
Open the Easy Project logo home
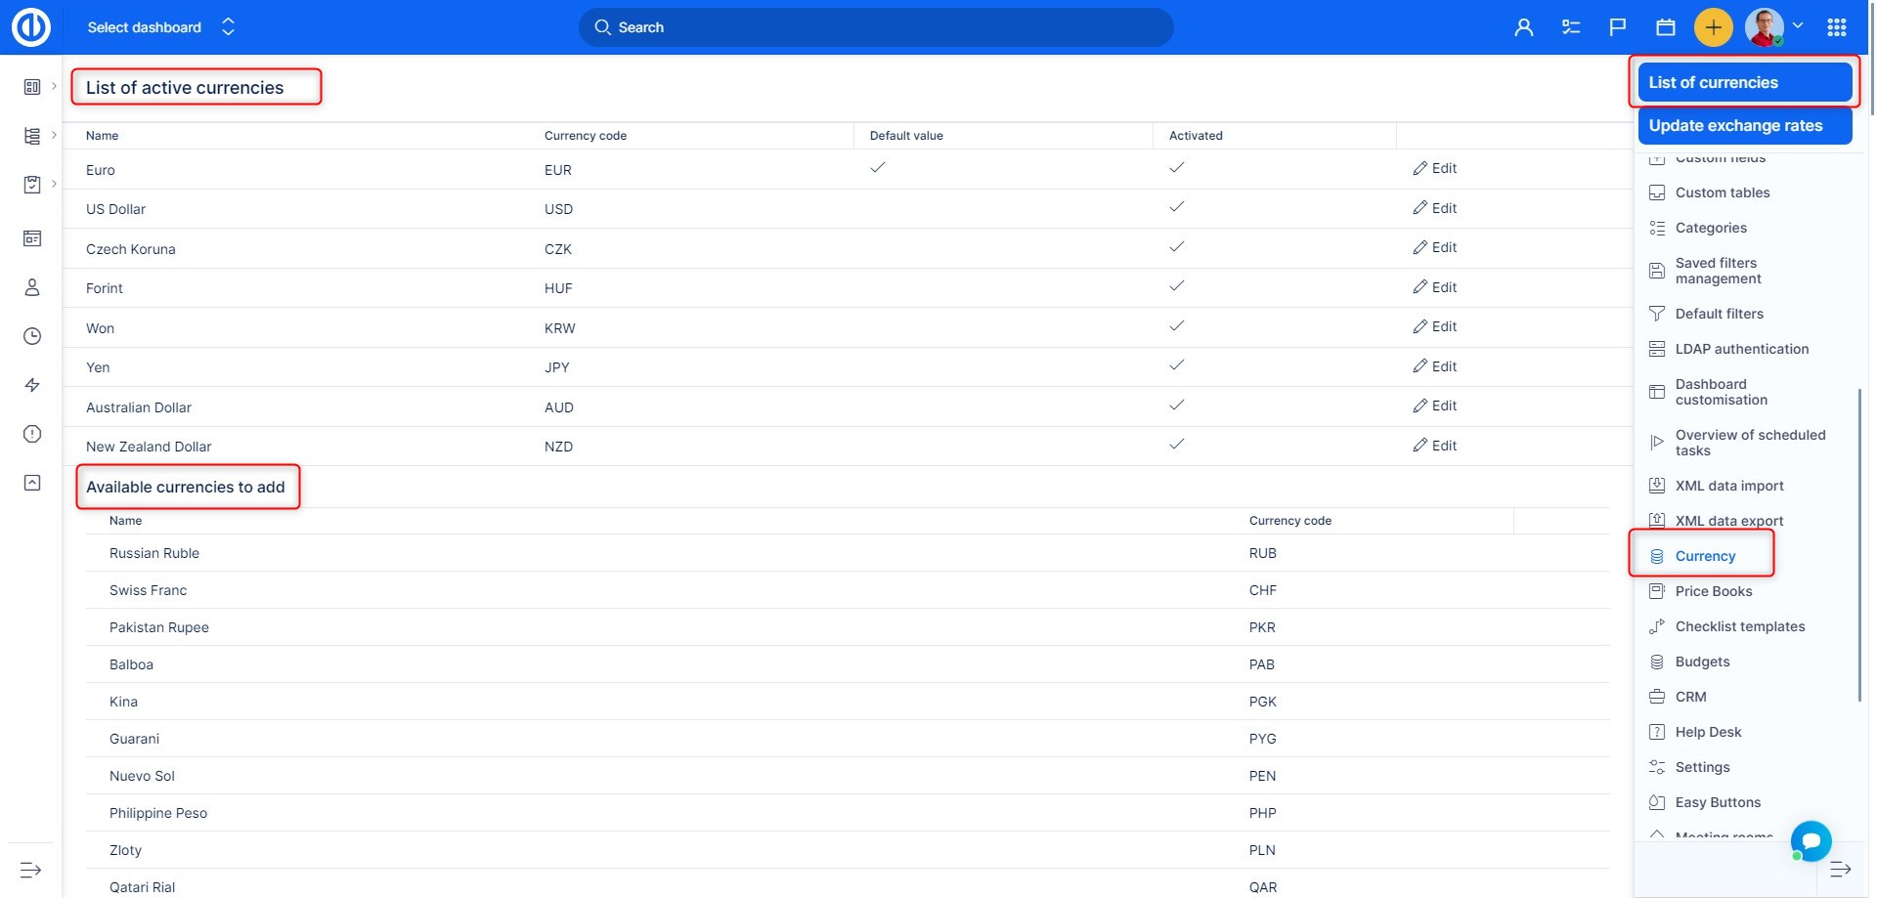tap(31, 27)
